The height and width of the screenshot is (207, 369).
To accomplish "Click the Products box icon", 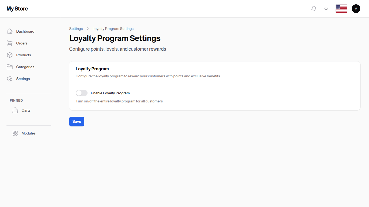I will coord(10,55).
